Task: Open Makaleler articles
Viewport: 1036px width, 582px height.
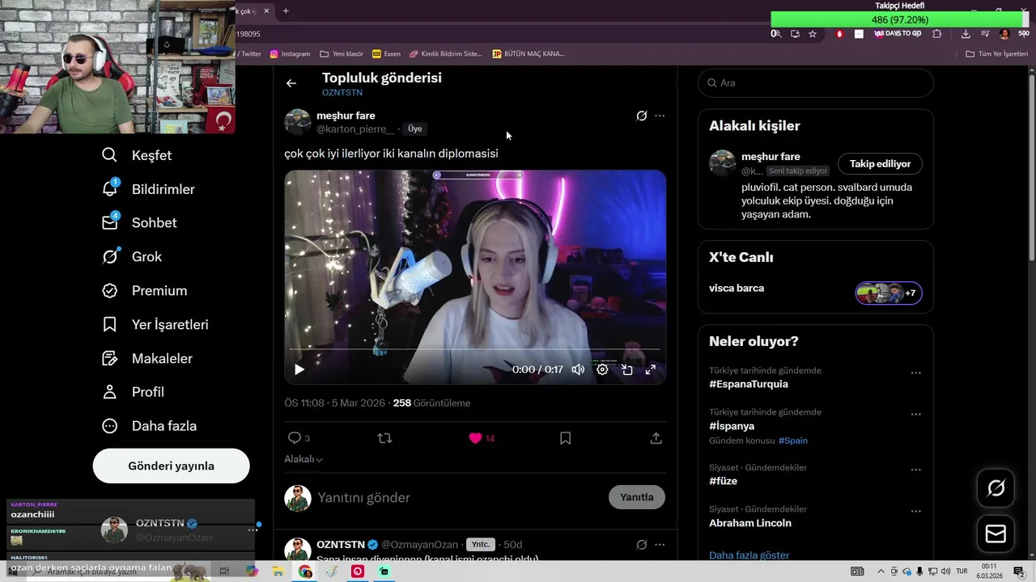Action: coord(147,359)
